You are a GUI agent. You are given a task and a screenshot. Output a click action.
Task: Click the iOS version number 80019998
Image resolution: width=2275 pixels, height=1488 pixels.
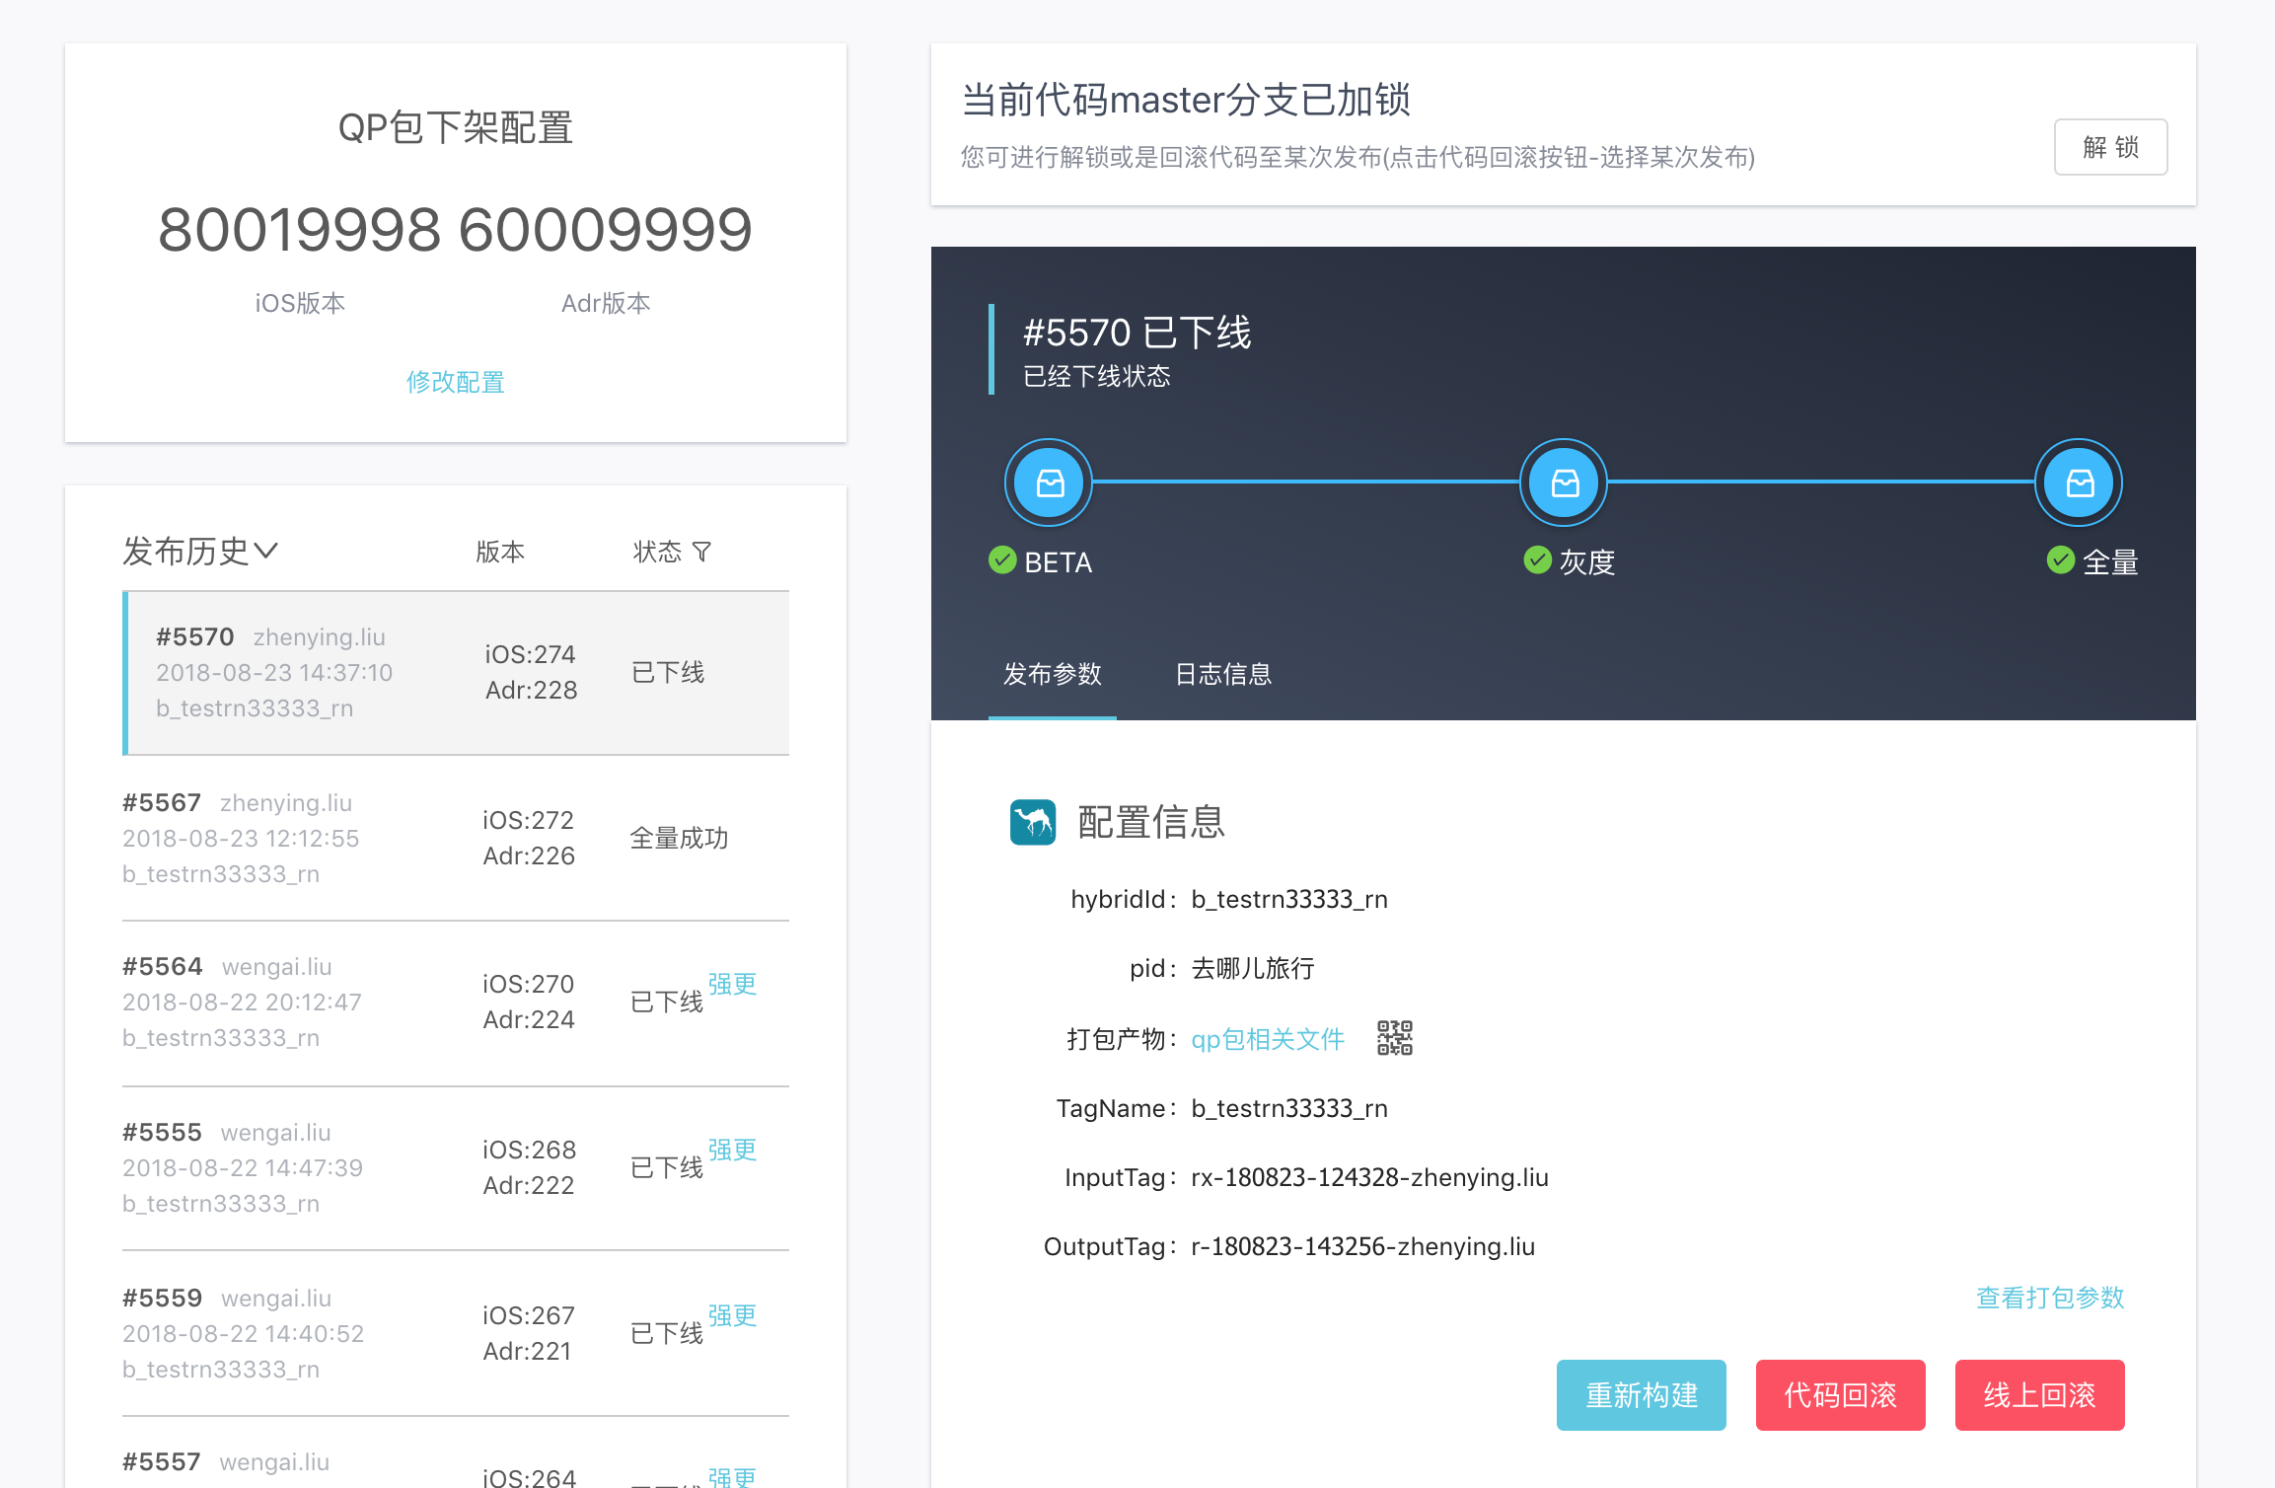pos(299,230)
